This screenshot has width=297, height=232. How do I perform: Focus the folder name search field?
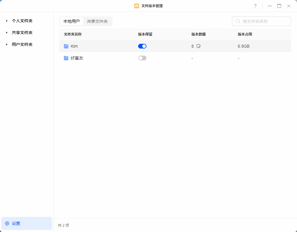click(262, 21)
